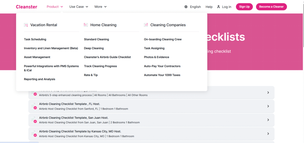Click the Sign Up button
304x143 pixels.
(x=244, y=7)
